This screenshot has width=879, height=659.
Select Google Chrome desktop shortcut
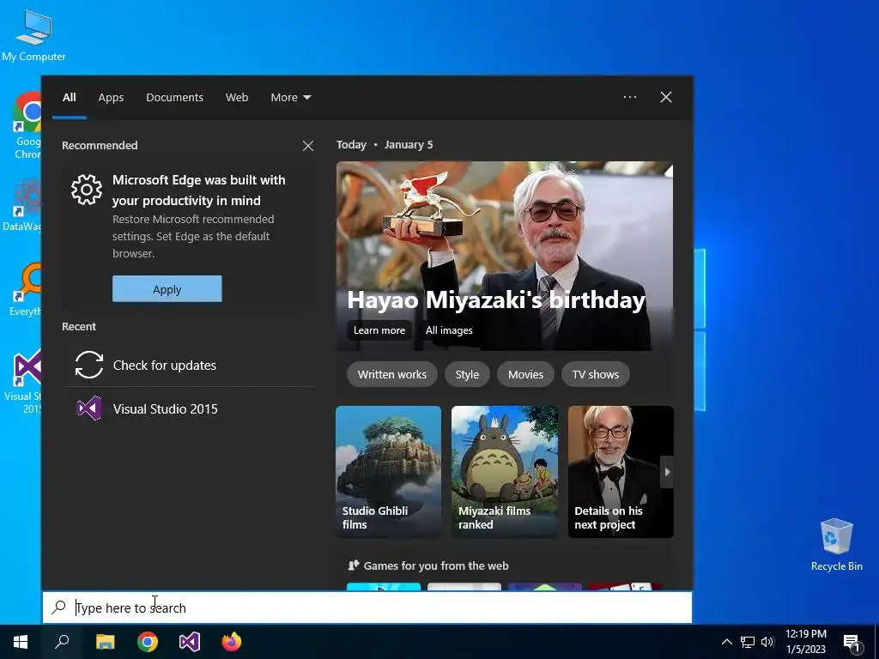[26, 126]
